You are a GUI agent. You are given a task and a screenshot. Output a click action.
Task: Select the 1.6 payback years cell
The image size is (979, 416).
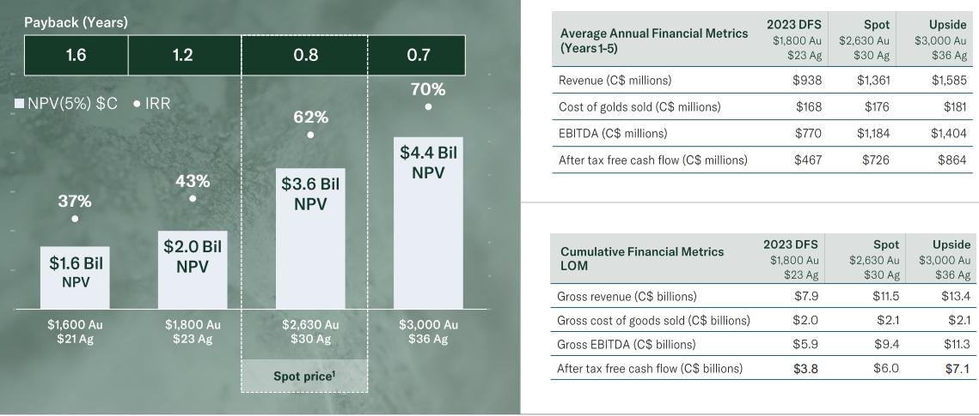[x=75, y=56]
